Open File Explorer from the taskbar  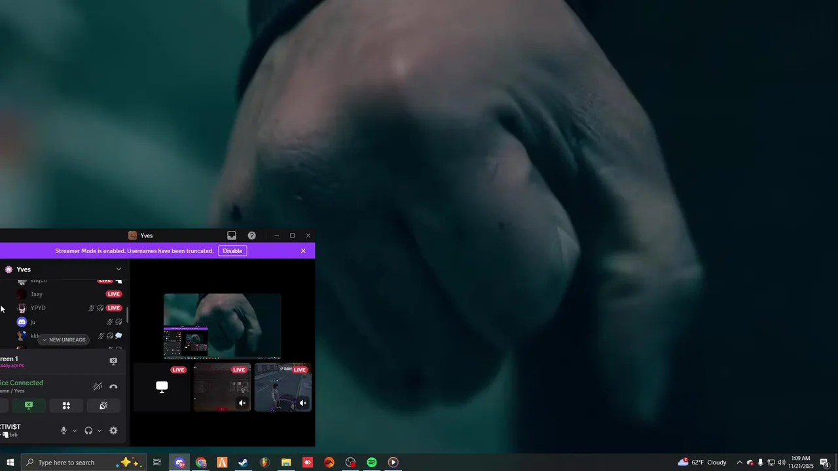[x=286, y=462]
